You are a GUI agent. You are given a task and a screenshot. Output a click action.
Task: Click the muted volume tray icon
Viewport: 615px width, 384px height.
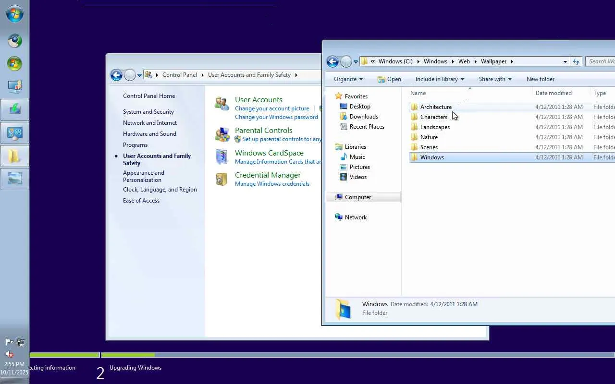[9, 354]
